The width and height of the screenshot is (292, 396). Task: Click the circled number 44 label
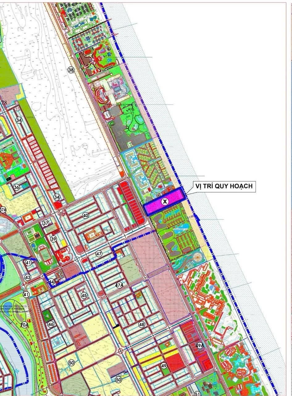tap(52, 282)
